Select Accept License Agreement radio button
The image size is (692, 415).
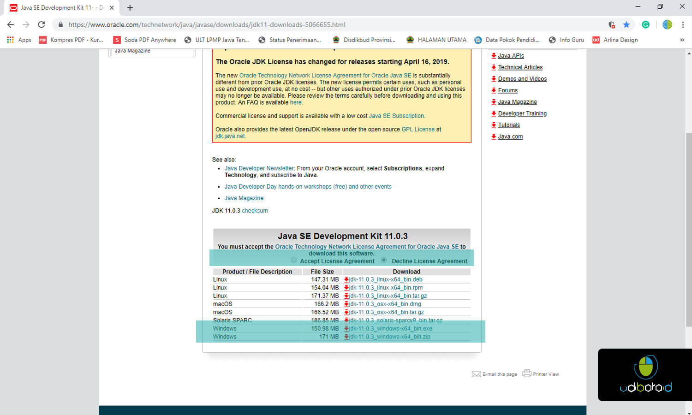(x=294, y=260)
